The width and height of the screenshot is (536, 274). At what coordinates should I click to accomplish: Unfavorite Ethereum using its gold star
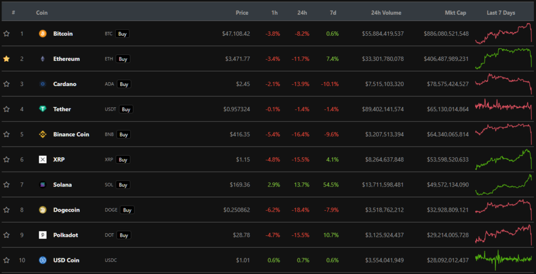(6, 59)
